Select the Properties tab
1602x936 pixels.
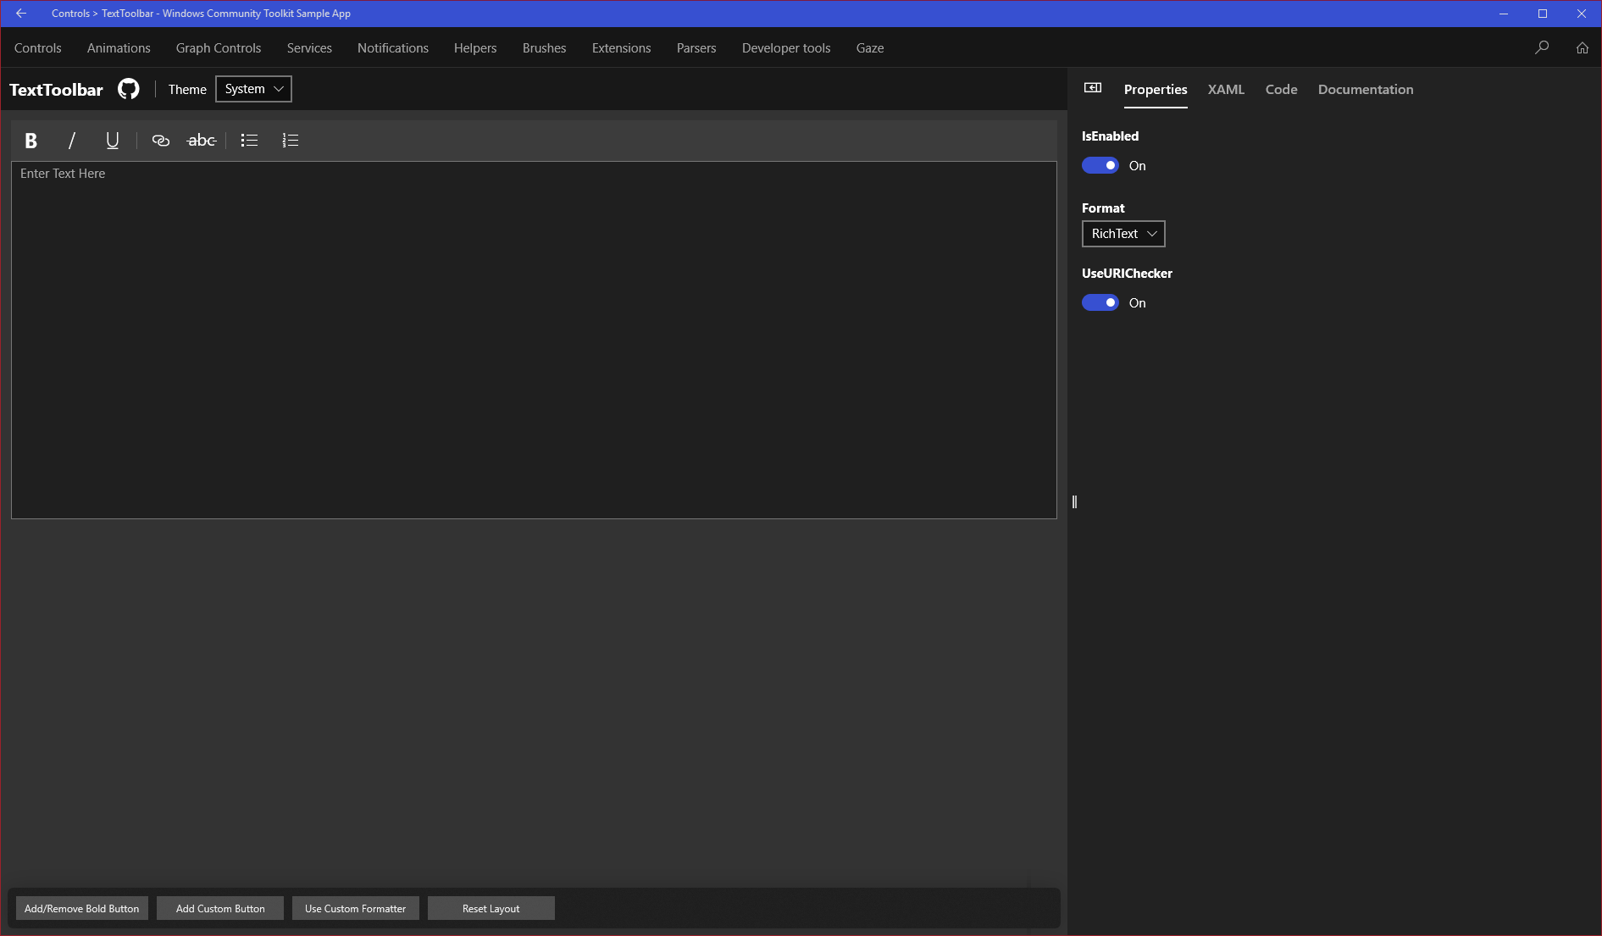1156,90
